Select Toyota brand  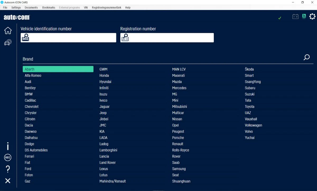tap(250, 106)
